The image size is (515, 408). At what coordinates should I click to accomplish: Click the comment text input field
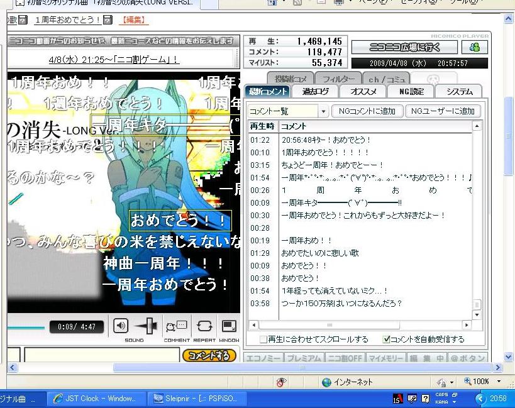102,355
